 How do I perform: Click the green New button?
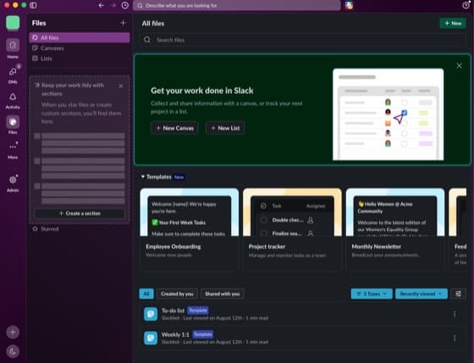click(453, 24)
